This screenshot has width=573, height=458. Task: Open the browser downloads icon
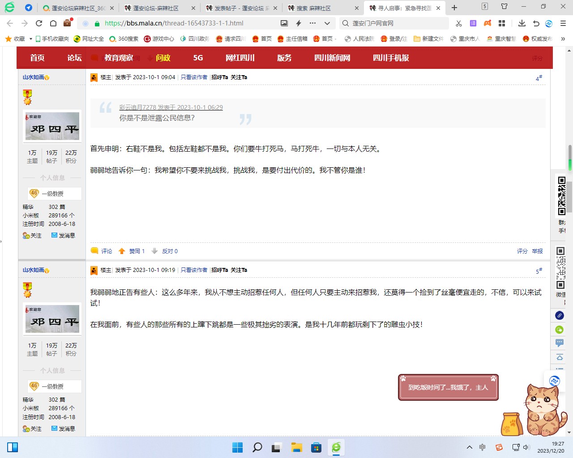pos(522,23)
